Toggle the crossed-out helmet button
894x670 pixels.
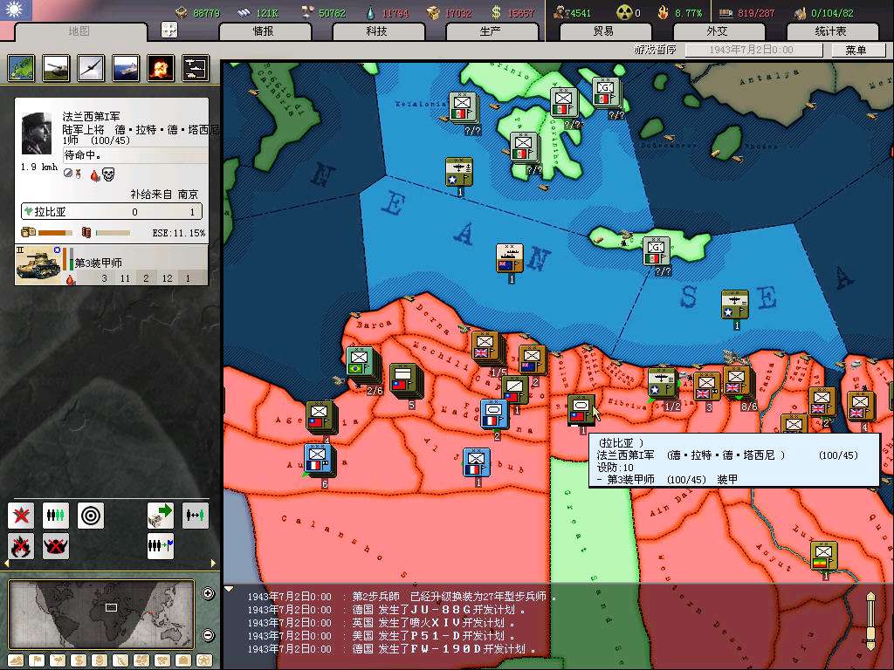point(56,546)
